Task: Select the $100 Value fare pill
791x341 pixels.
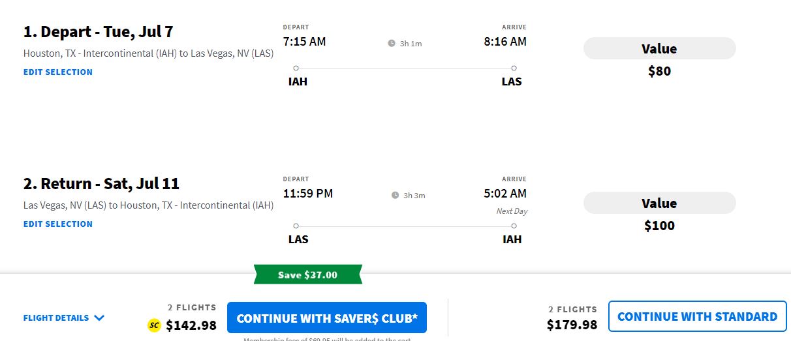Action: point(659,203)
